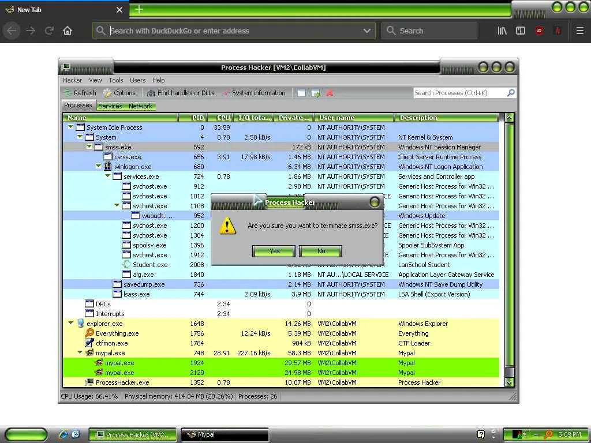This screenshot has width=591, height=443.
Task: Select the Processes tab
Action: coord(78,105)
